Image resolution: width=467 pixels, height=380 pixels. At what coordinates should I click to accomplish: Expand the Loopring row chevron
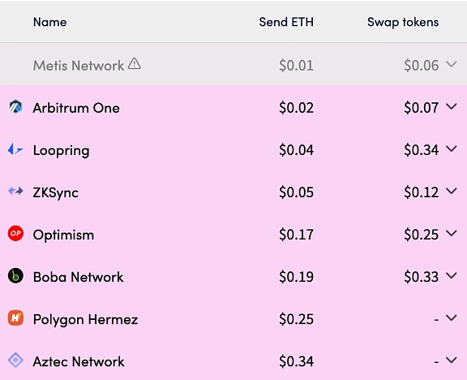click(452, 149)
